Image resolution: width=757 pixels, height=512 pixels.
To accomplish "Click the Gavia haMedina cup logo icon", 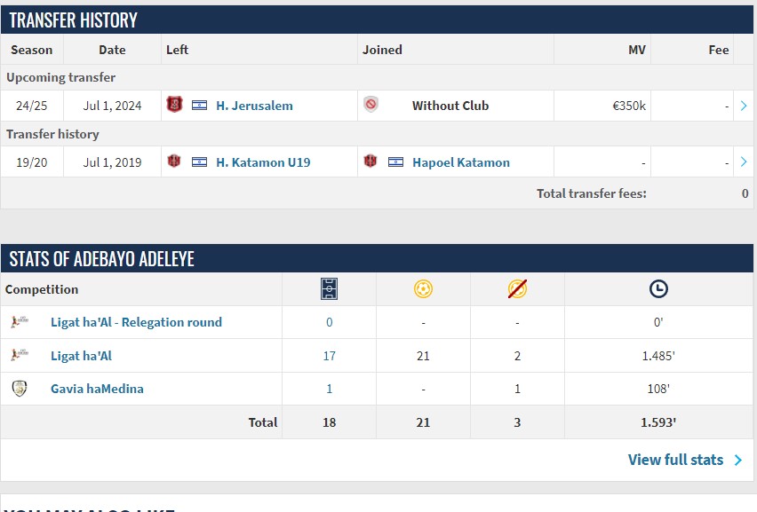I will (20, 388).
